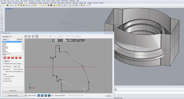Click the New shape button
The width and height of the screenshot is (184, 99).
click(6, 36)
